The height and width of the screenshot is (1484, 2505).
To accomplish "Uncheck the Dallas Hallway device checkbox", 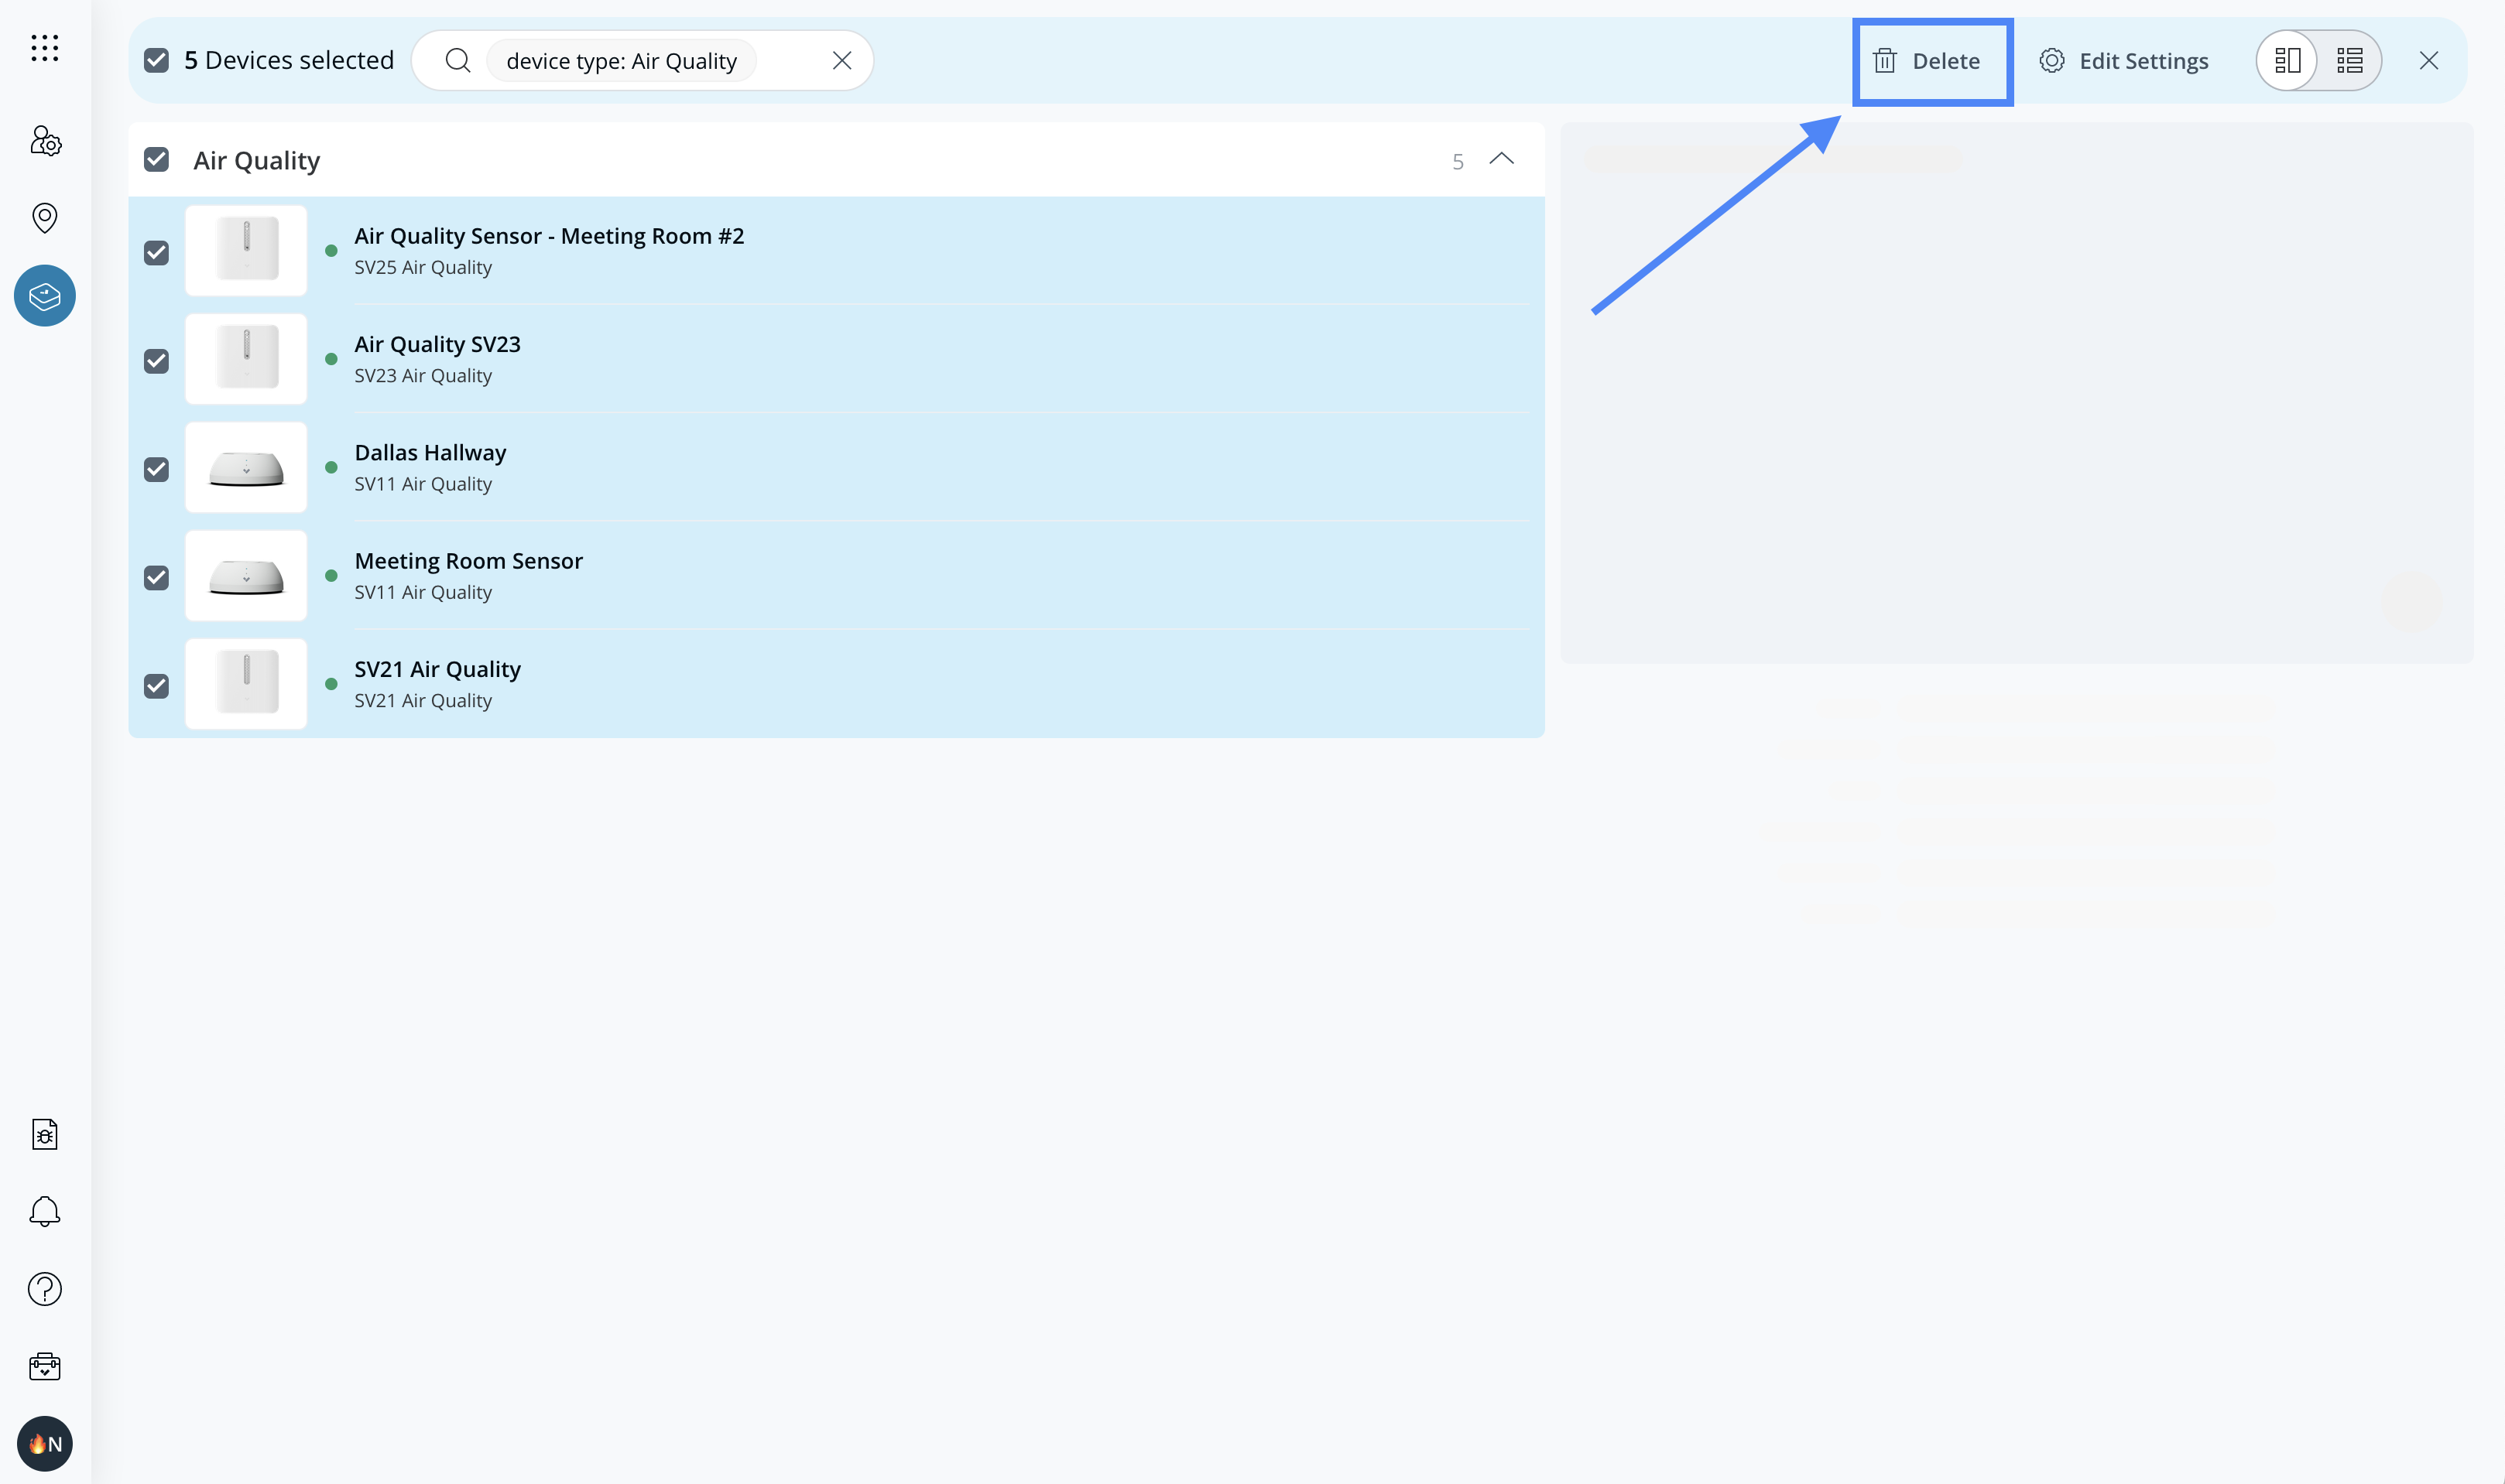I will coord(156,469).
